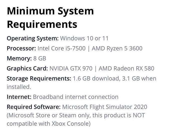Viewport: 173px width, 134px height.
Task: Click the AMD Radeon RX 580 text
Action: pos(126,69)
